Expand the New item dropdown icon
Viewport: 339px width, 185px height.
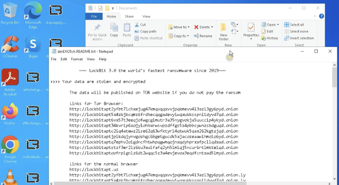(235, 24)
